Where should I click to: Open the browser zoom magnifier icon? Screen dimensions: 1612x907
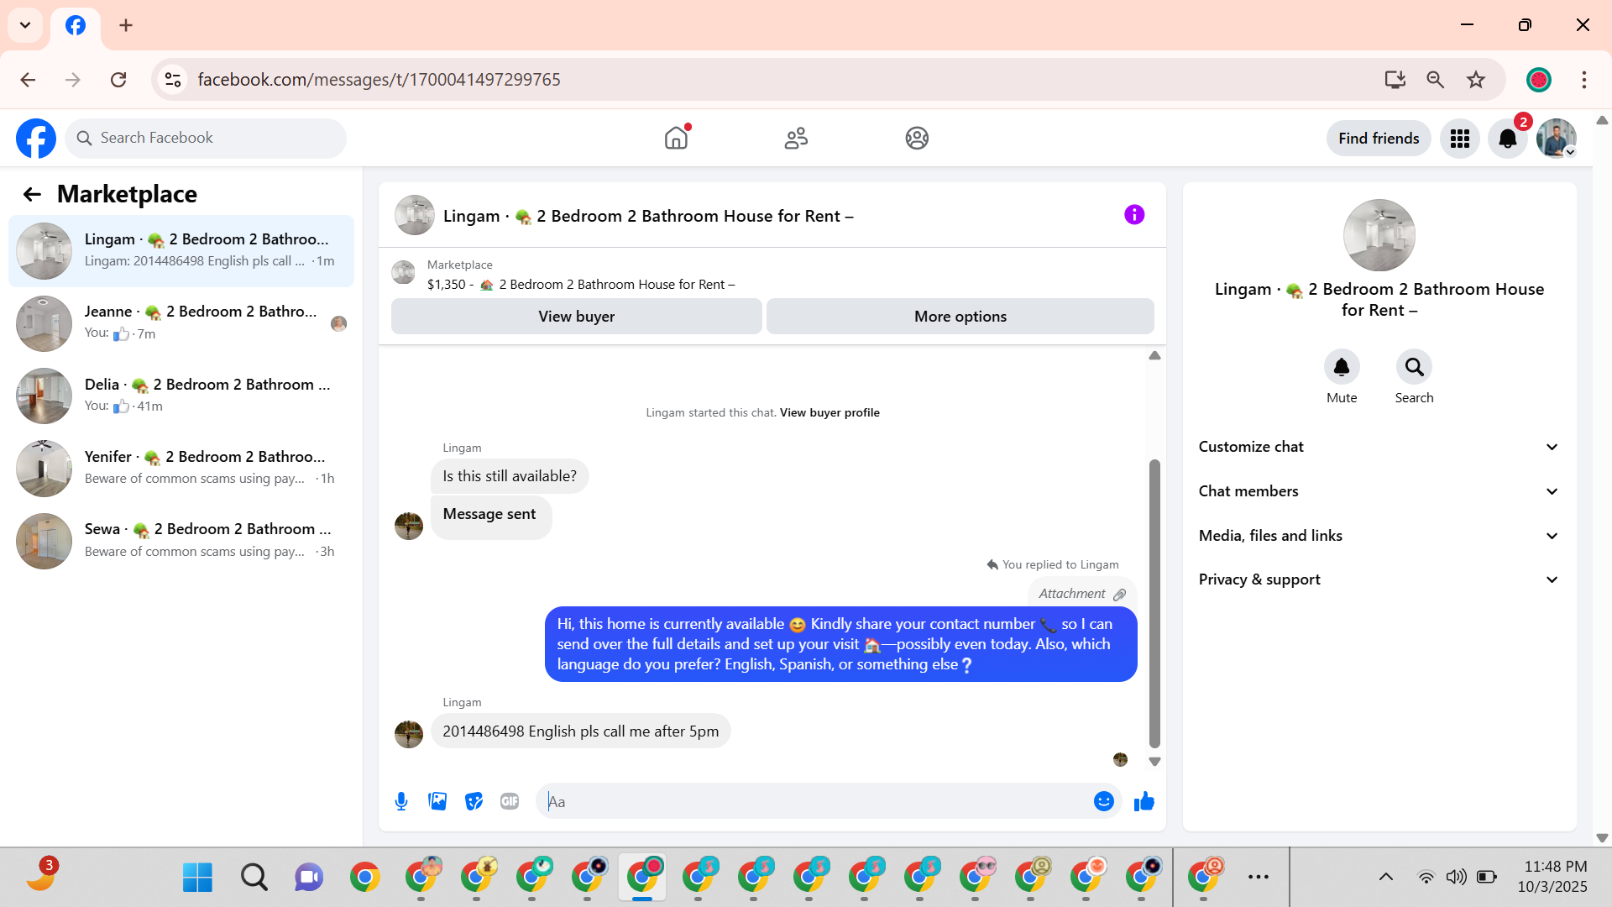[1436, 80]
